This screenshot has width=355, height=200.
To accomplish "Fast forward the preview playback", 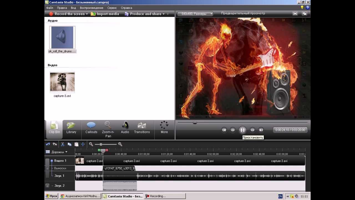I will [x=252, y=130].
